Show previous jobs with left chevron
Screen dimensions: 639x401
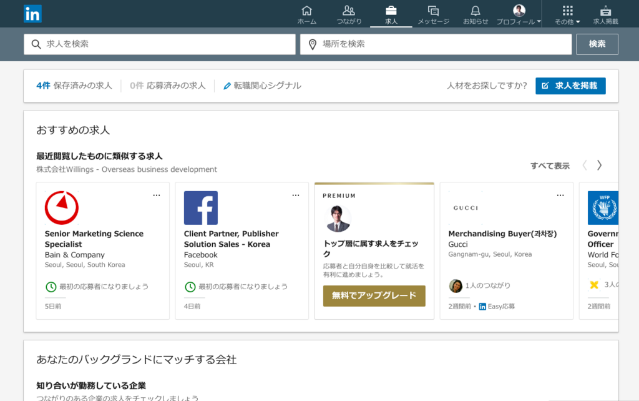click(585, 166)
